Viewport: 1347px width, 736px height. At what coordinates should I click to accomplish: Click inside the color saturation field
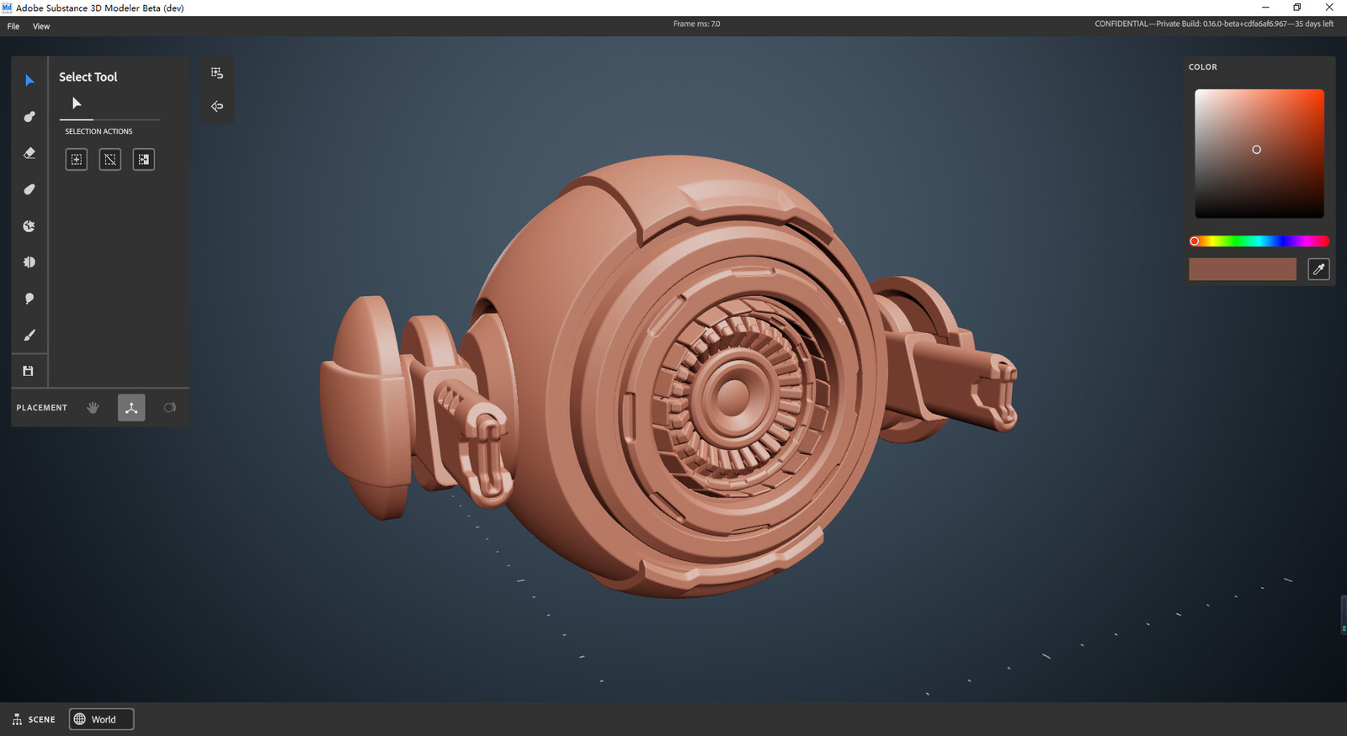tap(1259, 153)
